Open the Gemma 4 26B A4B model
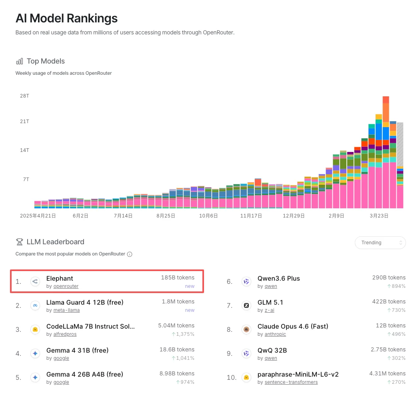 [85, 375]
